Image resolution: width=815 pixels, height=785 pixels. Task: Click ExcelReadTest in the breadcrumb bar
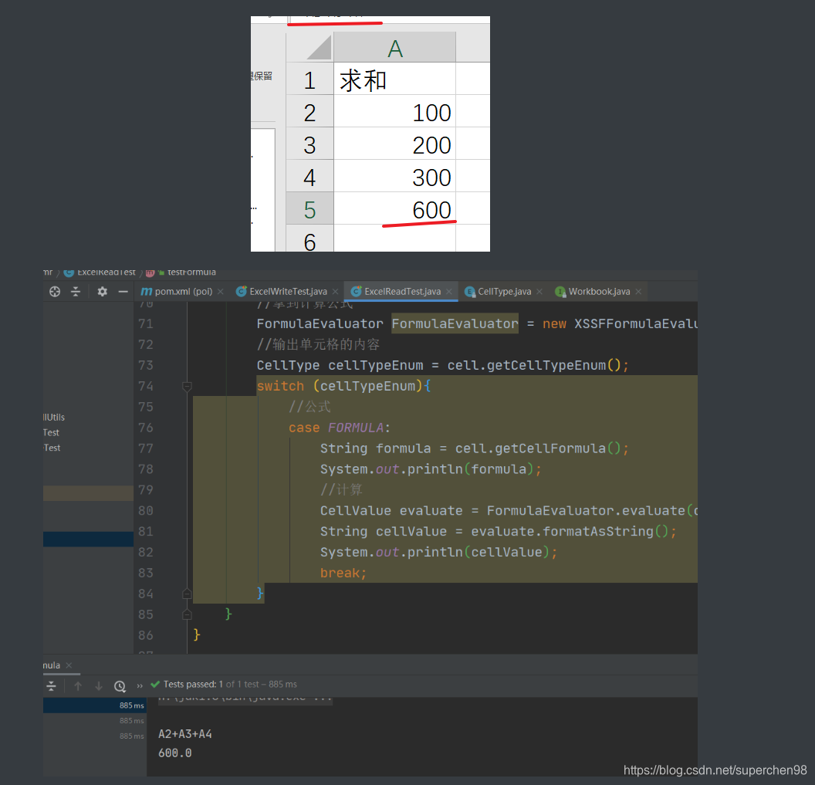[106, 272]
